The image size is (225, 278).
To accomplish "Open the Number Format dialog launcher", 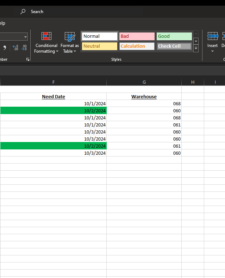I will pyautogui.click(x=28, y=59).
